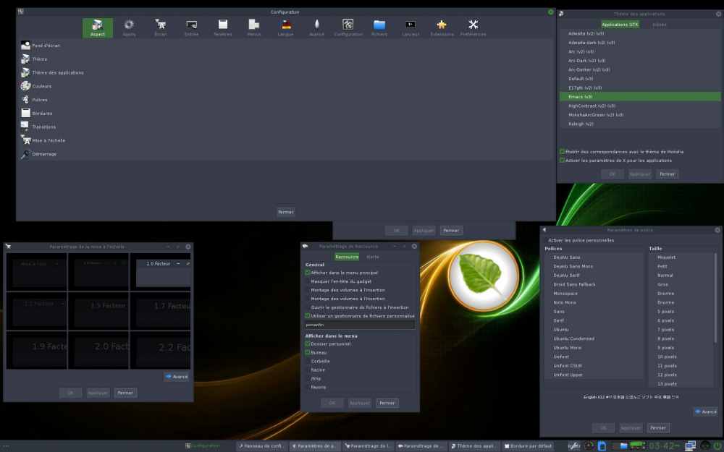Screen dimensions: 724x452
Task: Open the Fichiers settings icon
Action: [x=379, y=27]
